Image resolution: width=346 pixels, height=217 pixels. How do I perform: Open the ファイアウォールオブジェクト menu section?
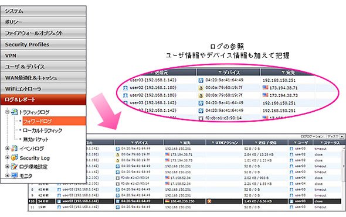43,33
